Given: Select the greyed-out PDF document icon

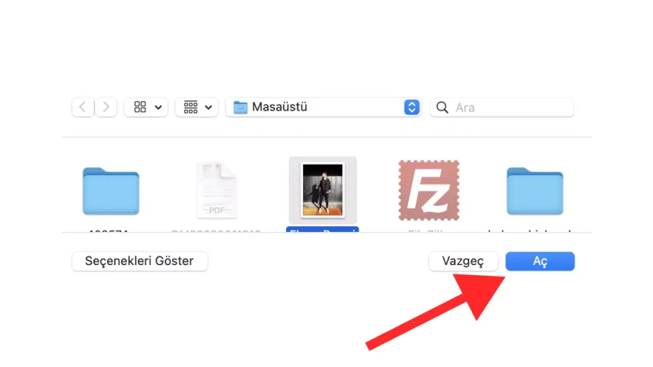Looking at the screenshot, I should (x=217, y=191).
